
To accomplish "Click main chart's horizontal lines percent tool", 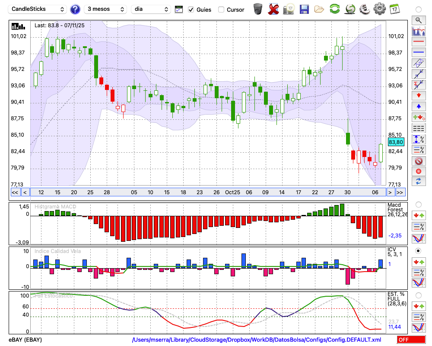I will coord(419,150).
